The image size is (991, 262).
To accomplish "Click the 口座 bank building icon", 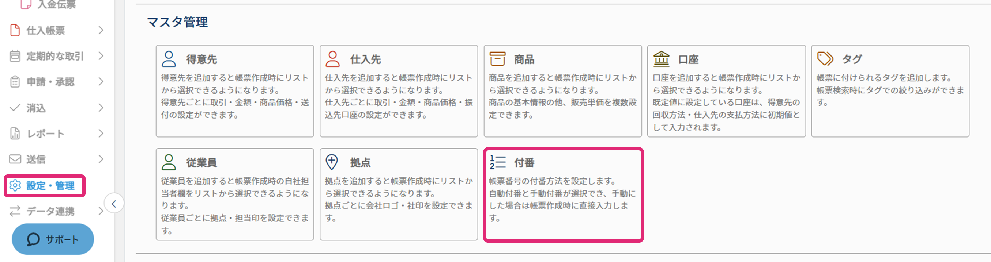I will [661, 59].
